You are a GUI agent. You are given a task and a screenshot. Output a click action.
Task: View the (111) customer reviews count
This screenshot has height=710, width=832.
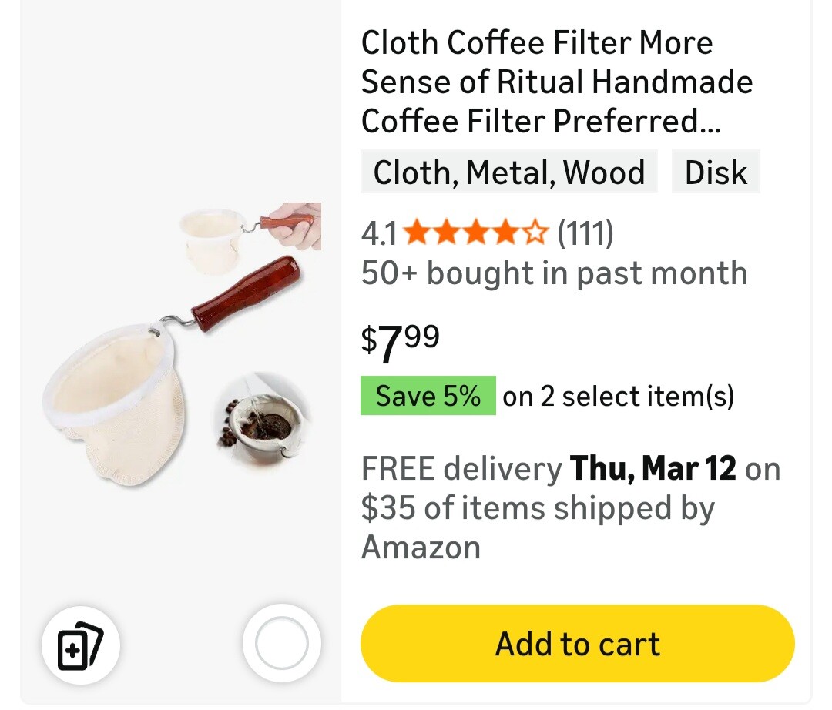(585, 233)
